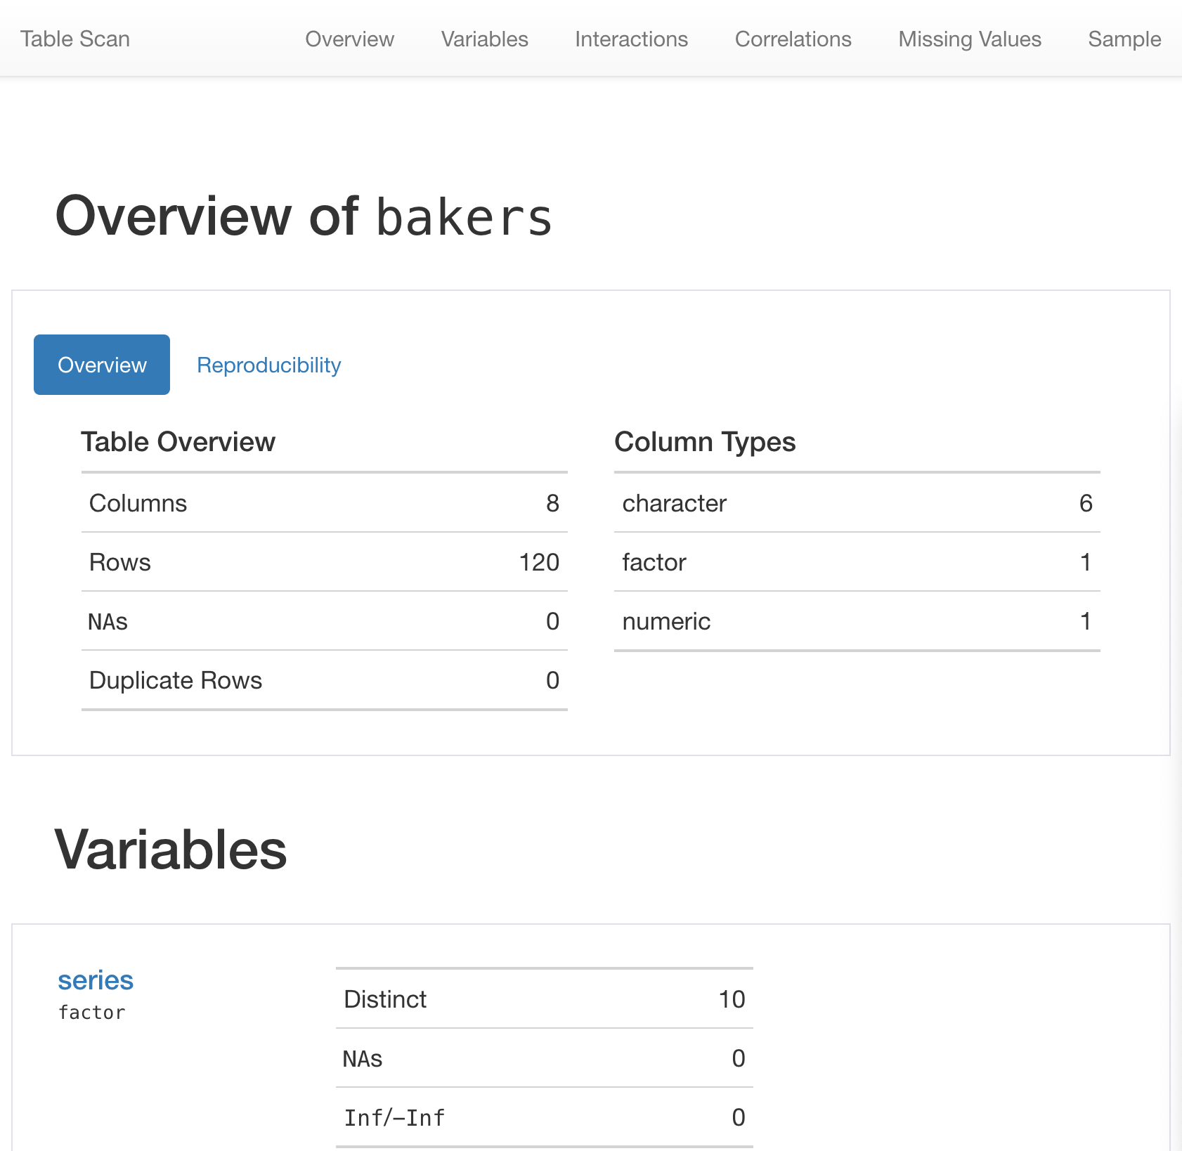Open Missing Values navigation link

(x=970, y=39)
